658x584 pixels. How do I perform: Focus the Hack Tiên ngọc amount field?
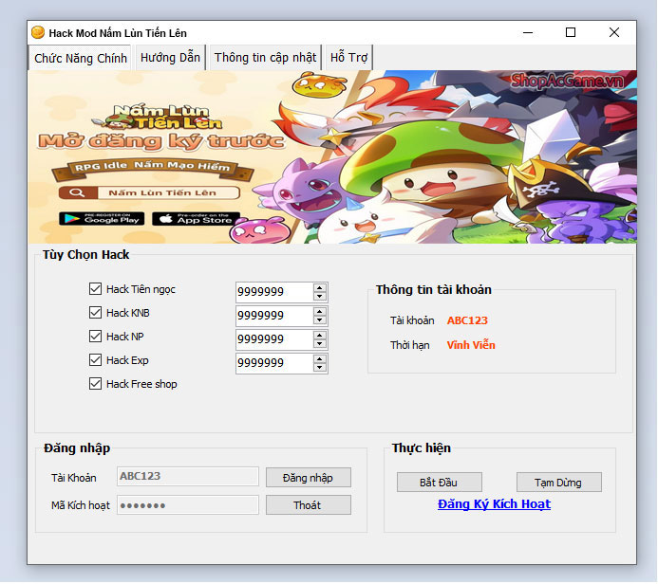tap(274, 292)
